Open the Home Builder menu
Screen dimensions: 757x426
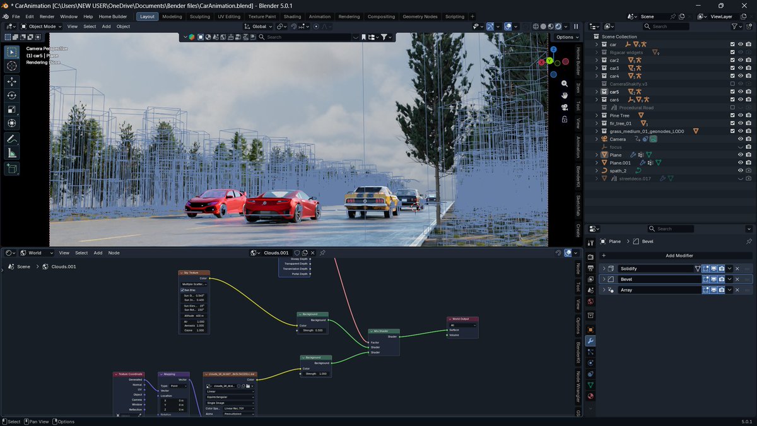point(113,16)
